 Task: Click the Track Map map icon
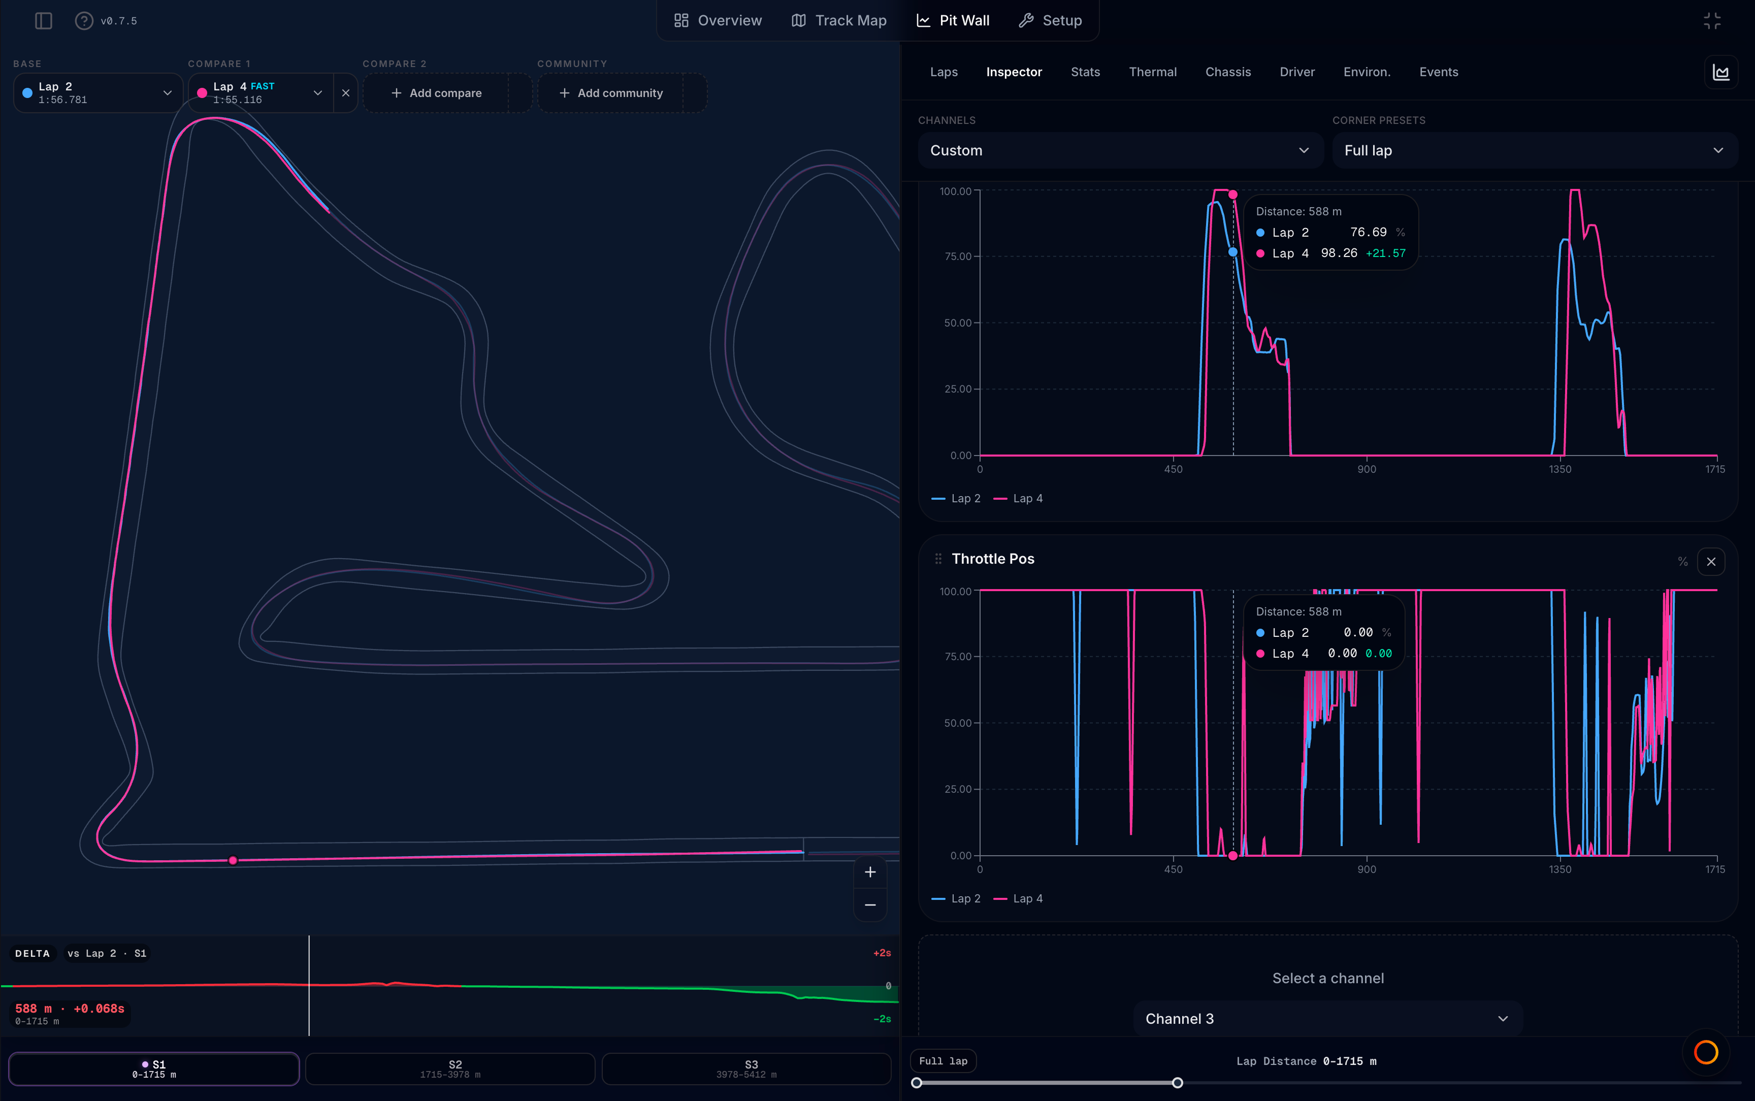pos(798,20)
